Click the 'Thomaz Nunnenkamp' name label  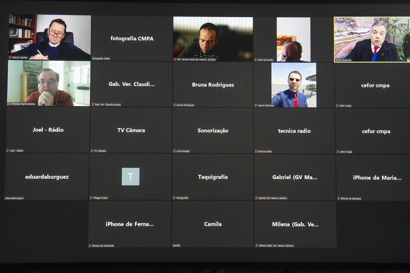23,104
